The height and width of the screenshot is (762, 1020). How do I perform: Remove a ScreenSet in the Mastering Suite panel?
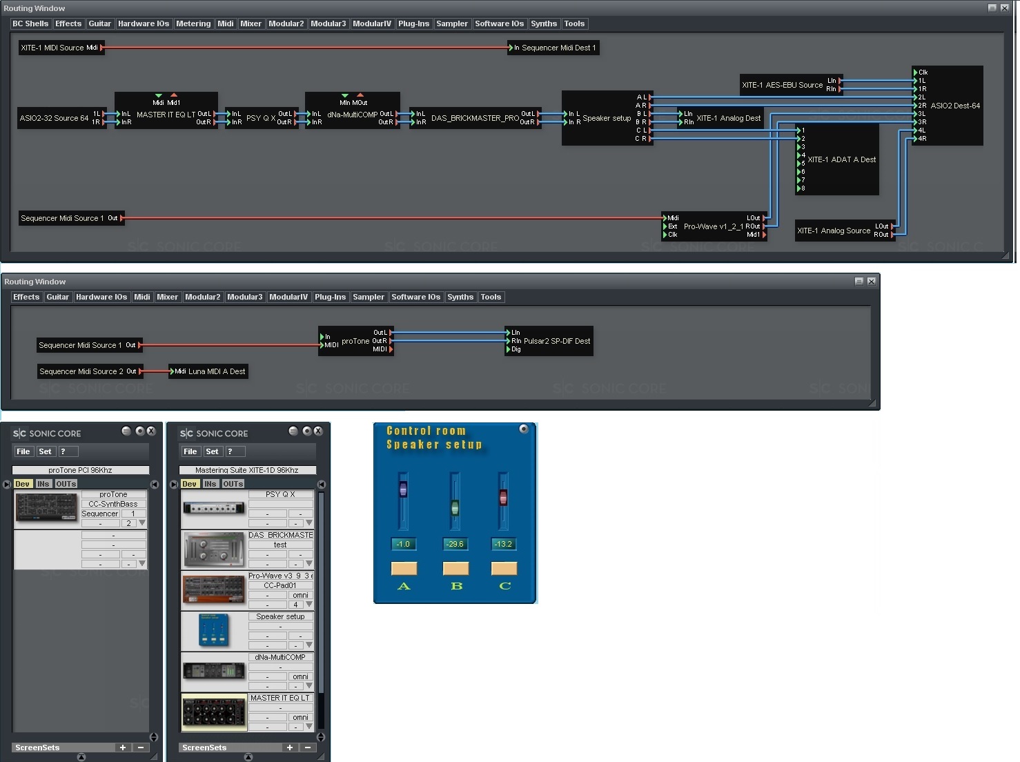click(x=308, y=748)
